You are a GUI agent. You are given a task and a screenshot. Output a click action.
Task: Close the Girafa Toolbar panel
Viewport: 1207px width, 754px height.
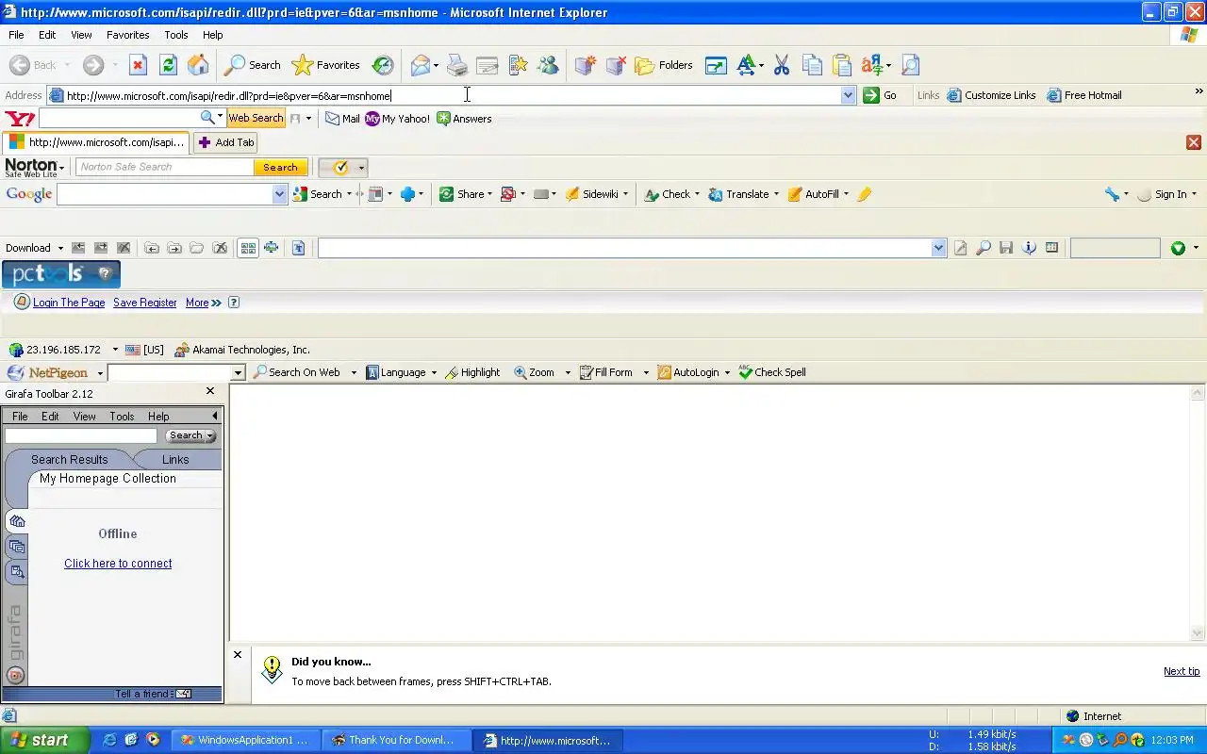[210, 391]
